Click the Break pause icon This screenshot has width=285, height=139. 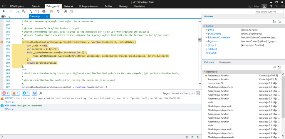[10, 11]
